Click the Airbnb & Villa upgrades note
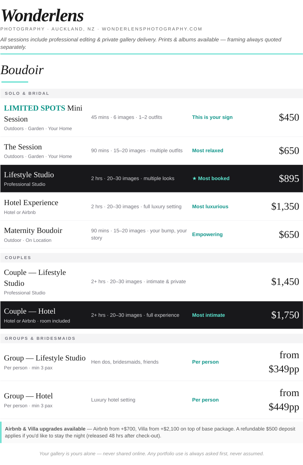This screenshot has height=465, width=303. click(151, 432)
